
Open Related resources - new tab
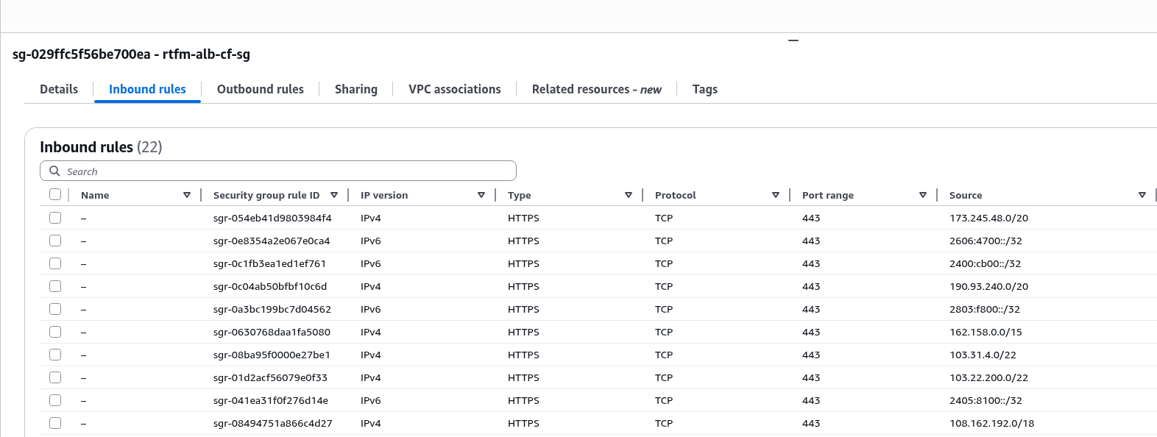click(596, 89)
